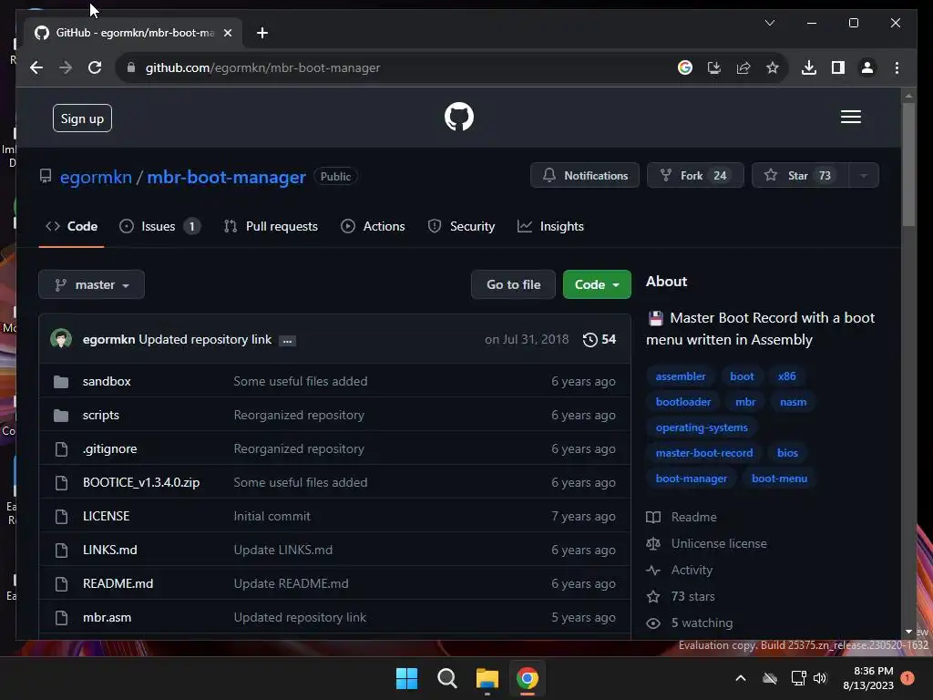Open the Star lists dropdown arrow
The height and width of the screenshot is (700, 933).
pyautogui.click(x=863, y=176)
